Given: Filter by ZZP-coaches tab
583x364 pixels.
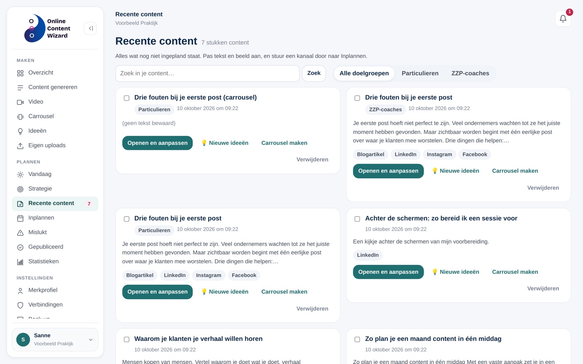Looking at the screenshot, I should coord(470,74).
